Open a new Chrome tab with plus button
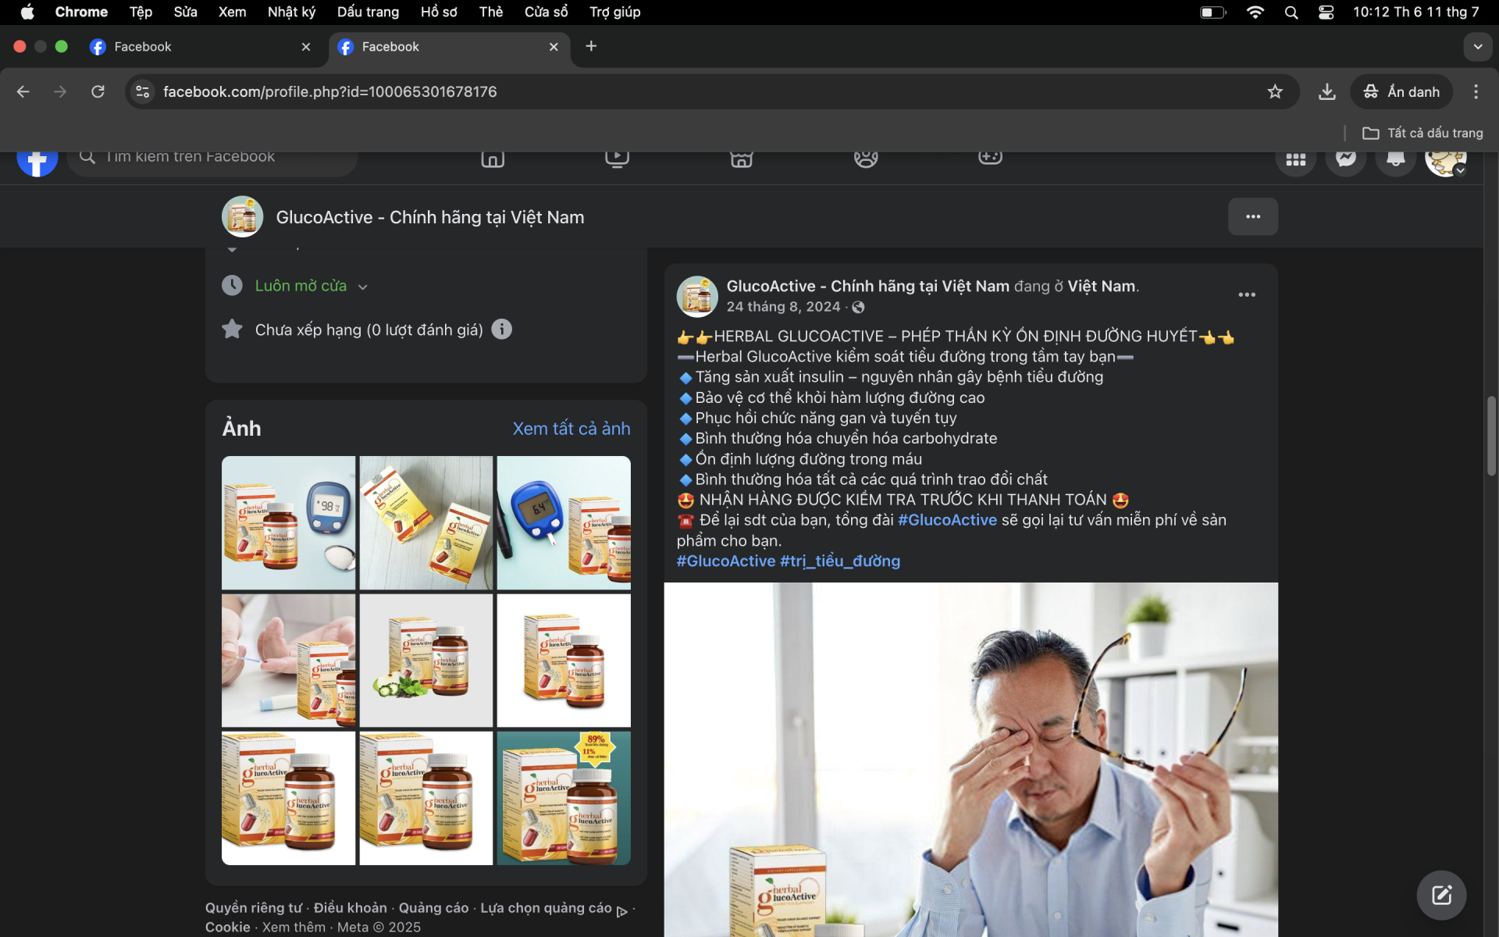1499x937 pixels. [591, 47]
